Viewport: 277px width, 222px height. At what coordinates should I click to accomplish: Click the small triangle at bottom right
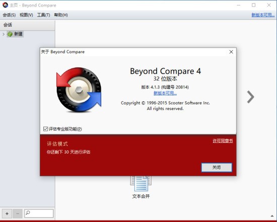(x=272, y=216)
